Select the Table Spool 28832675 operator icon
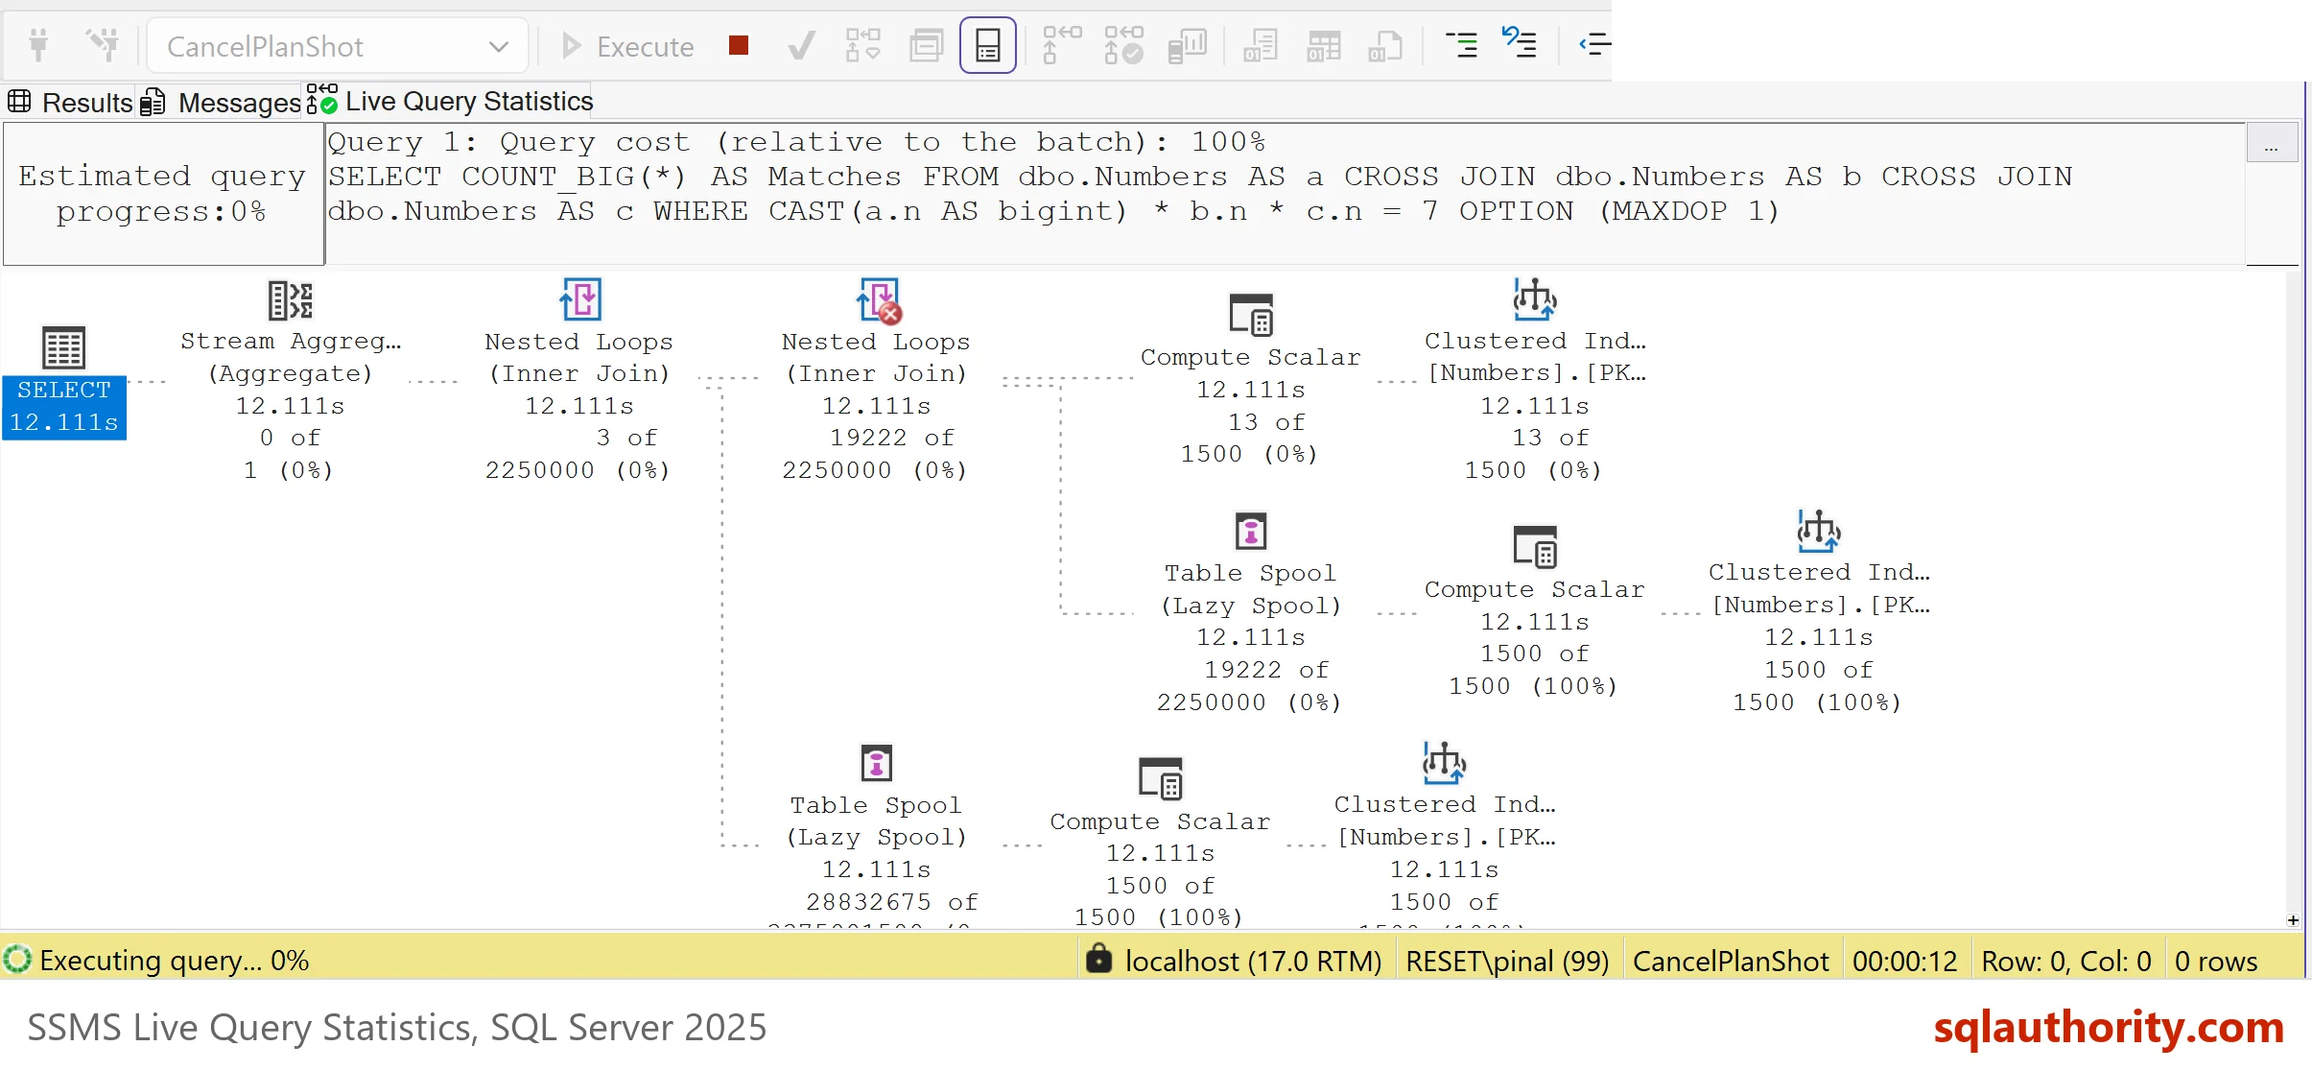 tap(877, 763)
